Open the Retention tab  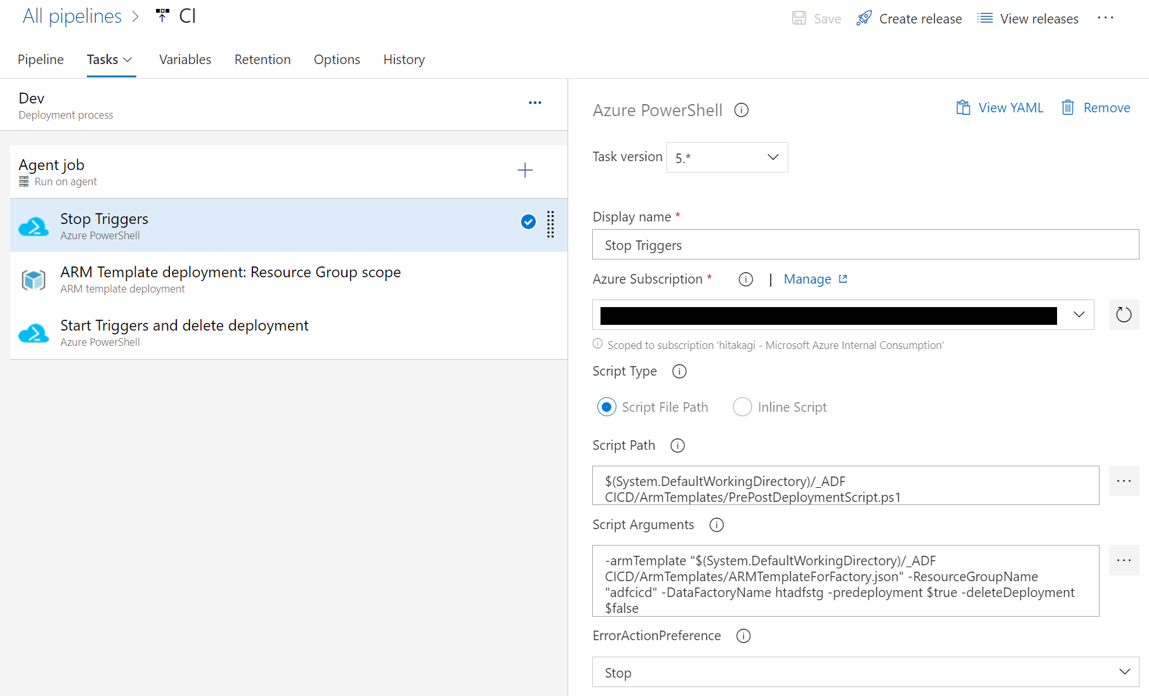(263, 60)
